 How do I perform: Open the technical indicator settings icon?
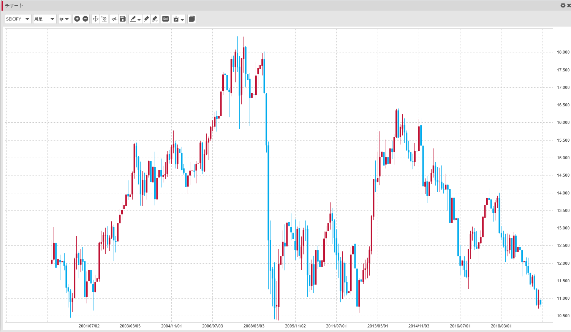pyautogui.click(x=114, y=19)
